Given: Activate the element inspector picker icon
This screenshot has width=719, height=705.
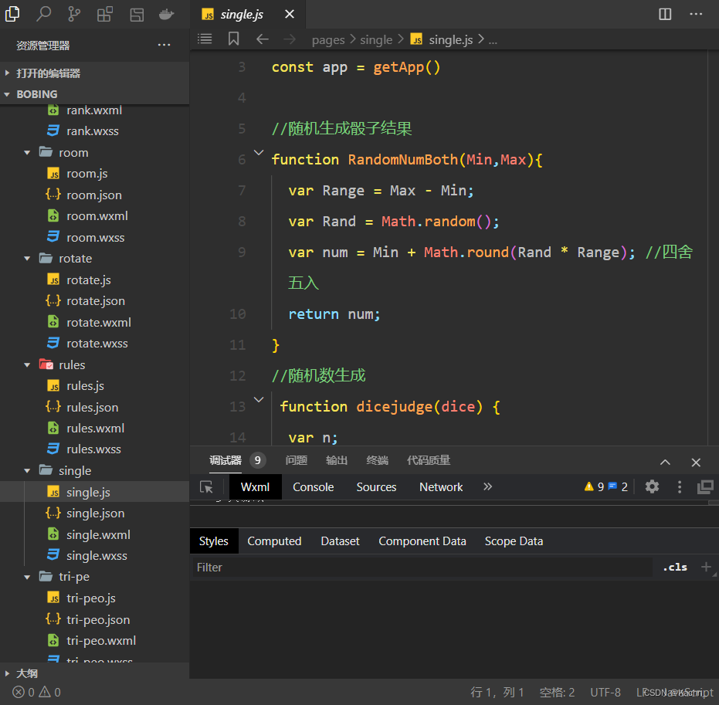Looking at the screenshot, I should click(x=206, y=486).
